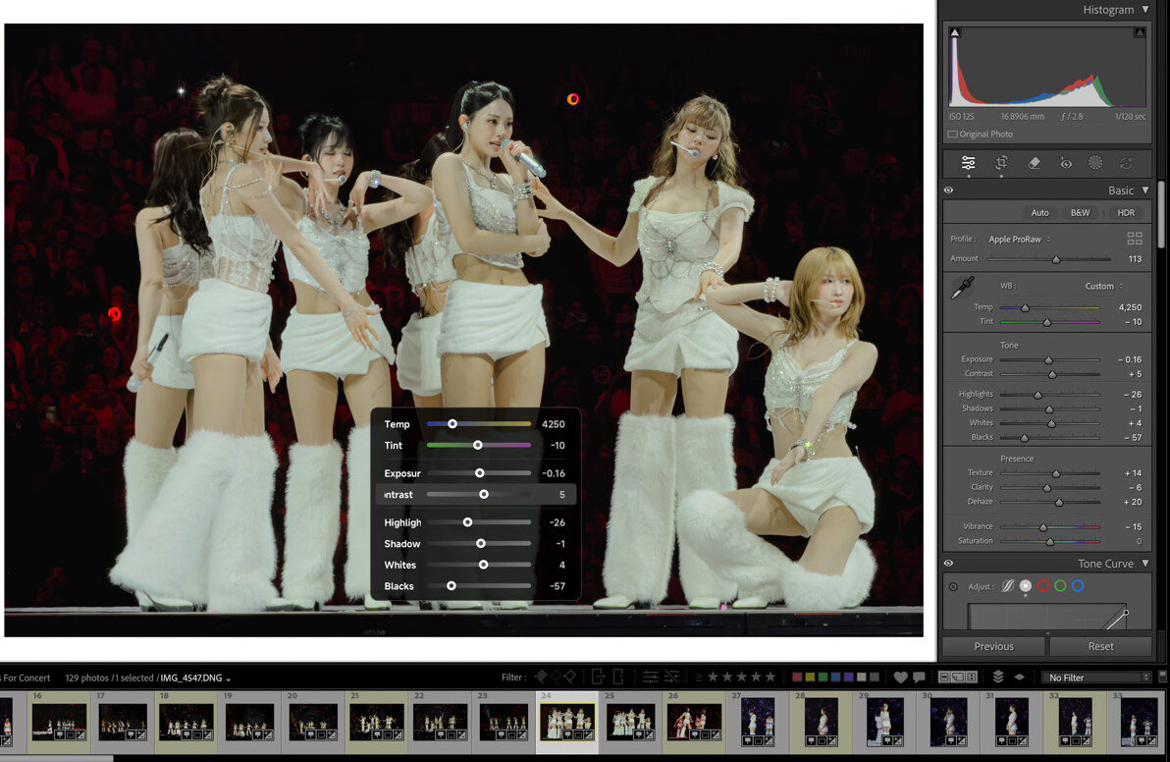Click the Tint slider handle
Screen dimensions: 1170x762
click(x=1046, y=321)
